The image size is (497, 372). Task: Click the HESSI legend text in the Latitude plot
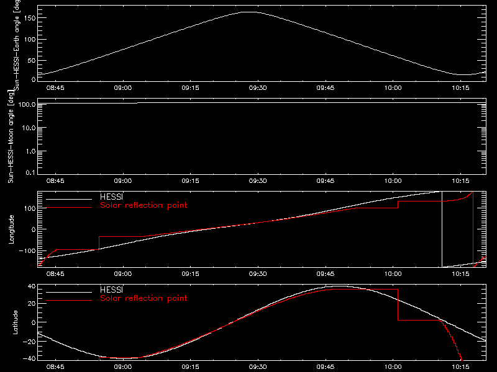click(111, 290)
